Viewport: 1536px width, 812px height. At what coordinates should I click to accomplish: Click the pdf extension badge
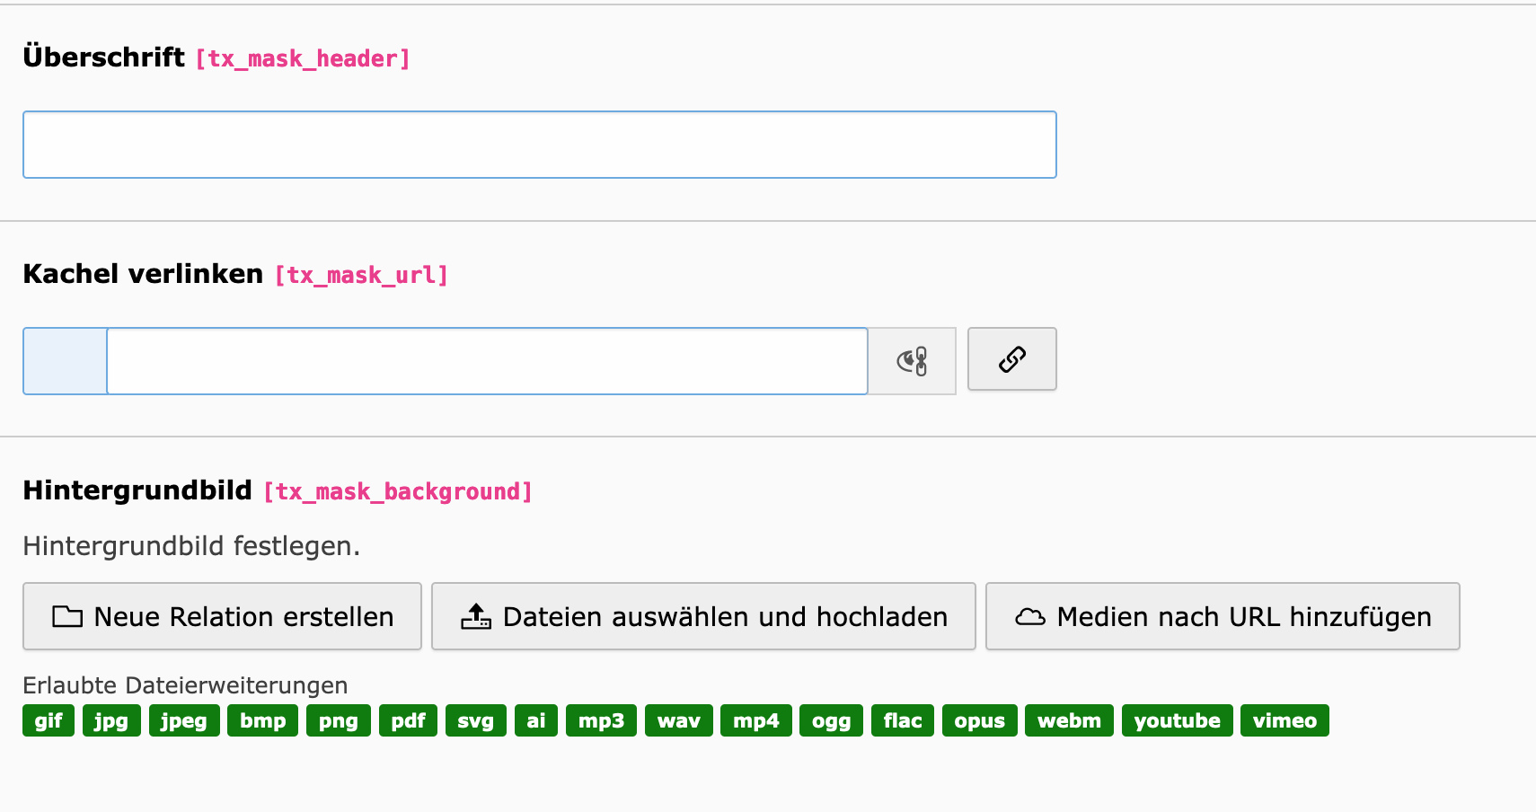pyautogui.click(x=408, y=720)
